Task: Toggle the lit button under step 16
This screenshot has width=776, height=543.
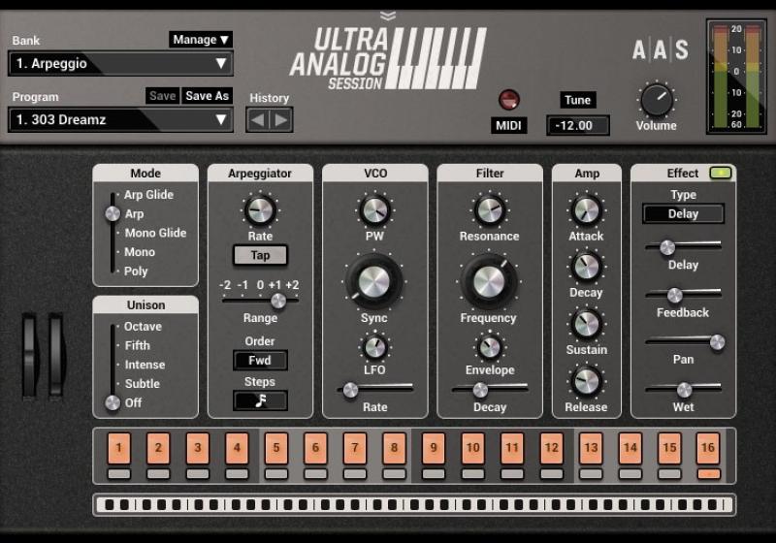Action: click(708, 474)
